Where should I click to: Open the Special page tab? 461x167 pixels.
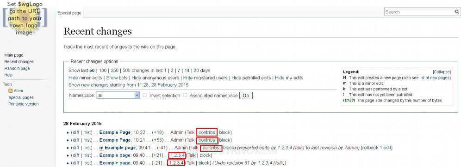point(69,13)
